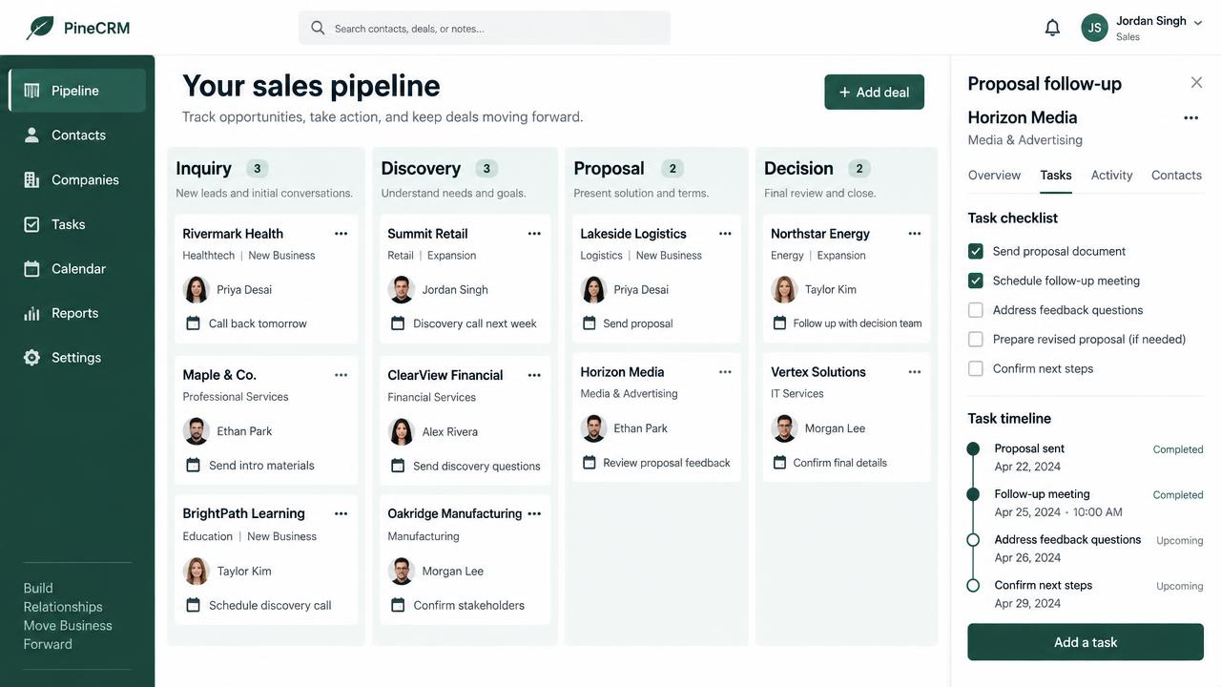Click the Contacts person icon
This screenshot has height=687, width=1221.
point(31,135)
